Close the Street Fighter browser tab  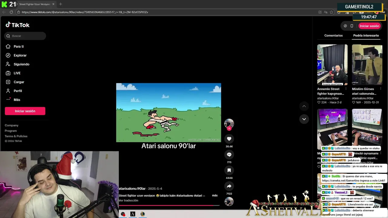point(53,4)
